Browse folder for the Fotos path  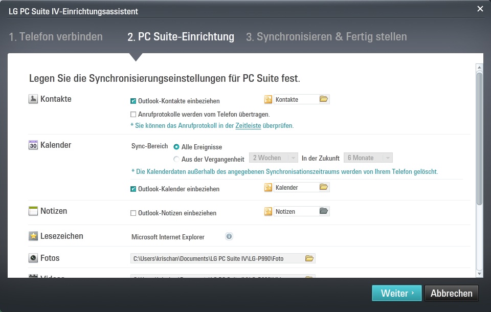click(309, 258)
